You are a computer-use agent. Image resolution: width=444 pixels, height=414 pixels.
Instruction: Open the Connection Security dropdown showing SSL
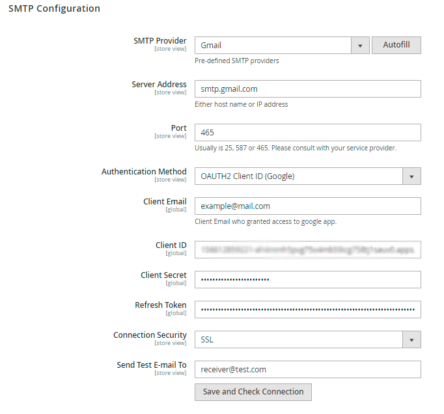(307, 340)
